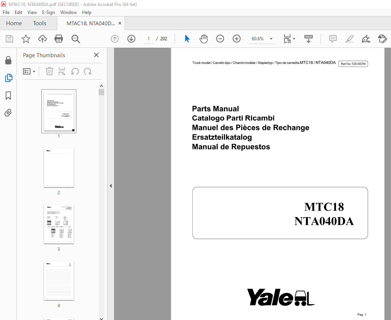391x320 pixels.
Task: Select page 2 thumbnail
Action: point(59,168)
